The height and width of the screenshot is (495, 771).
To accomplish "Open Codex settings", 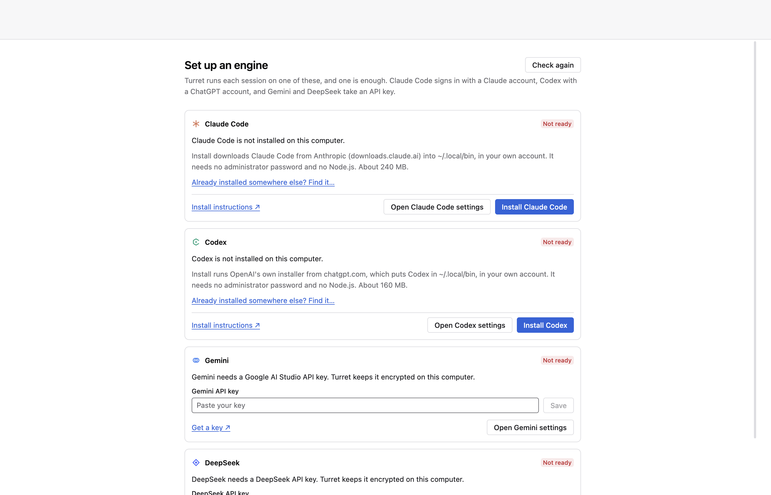I will pyautogui.click(x=470, y=325).
